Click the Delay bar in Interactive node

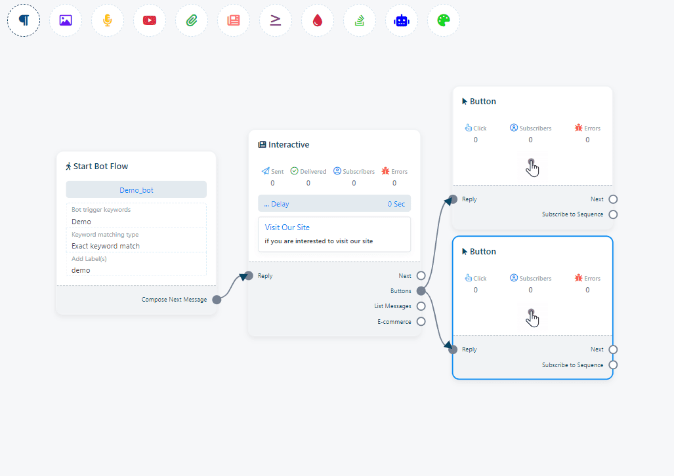(334, 204)
